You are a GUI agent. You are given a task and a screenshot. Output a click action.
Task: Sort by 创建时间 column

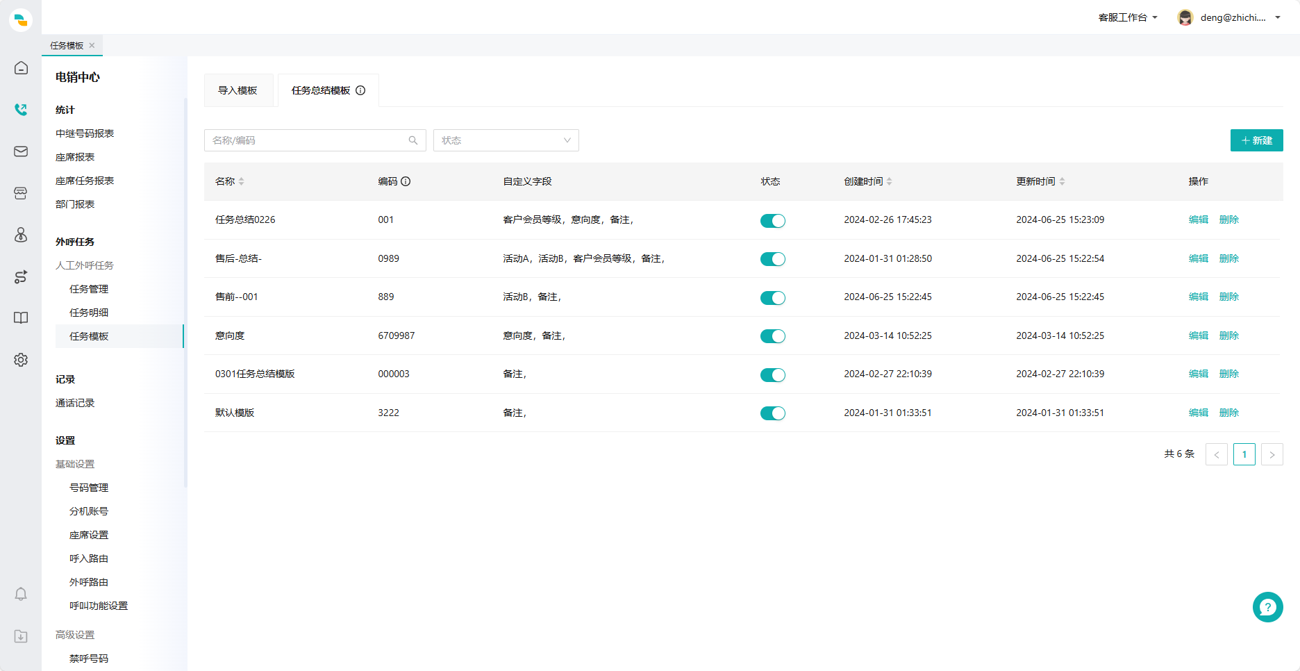[889, 181]
